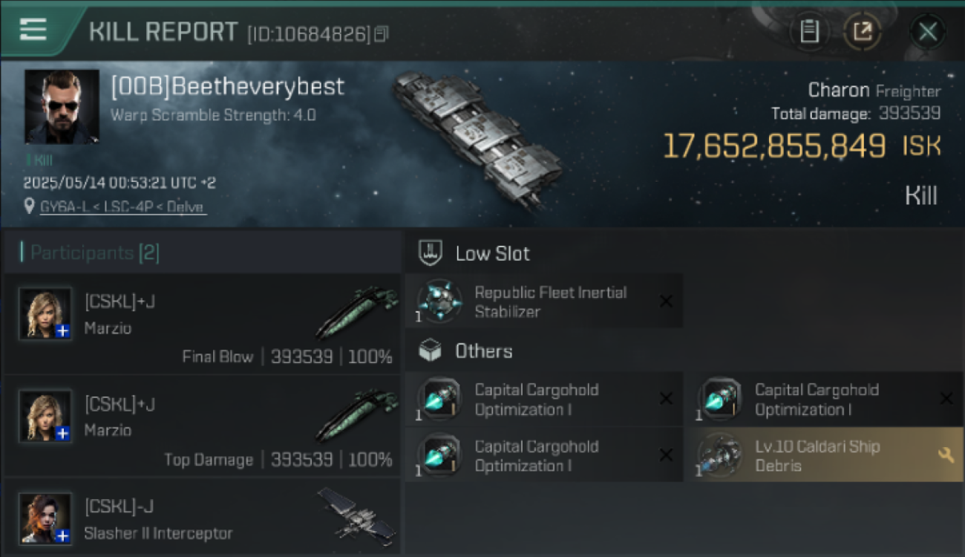Open Beetheverybest's pilot portrait

click(62, 106)
